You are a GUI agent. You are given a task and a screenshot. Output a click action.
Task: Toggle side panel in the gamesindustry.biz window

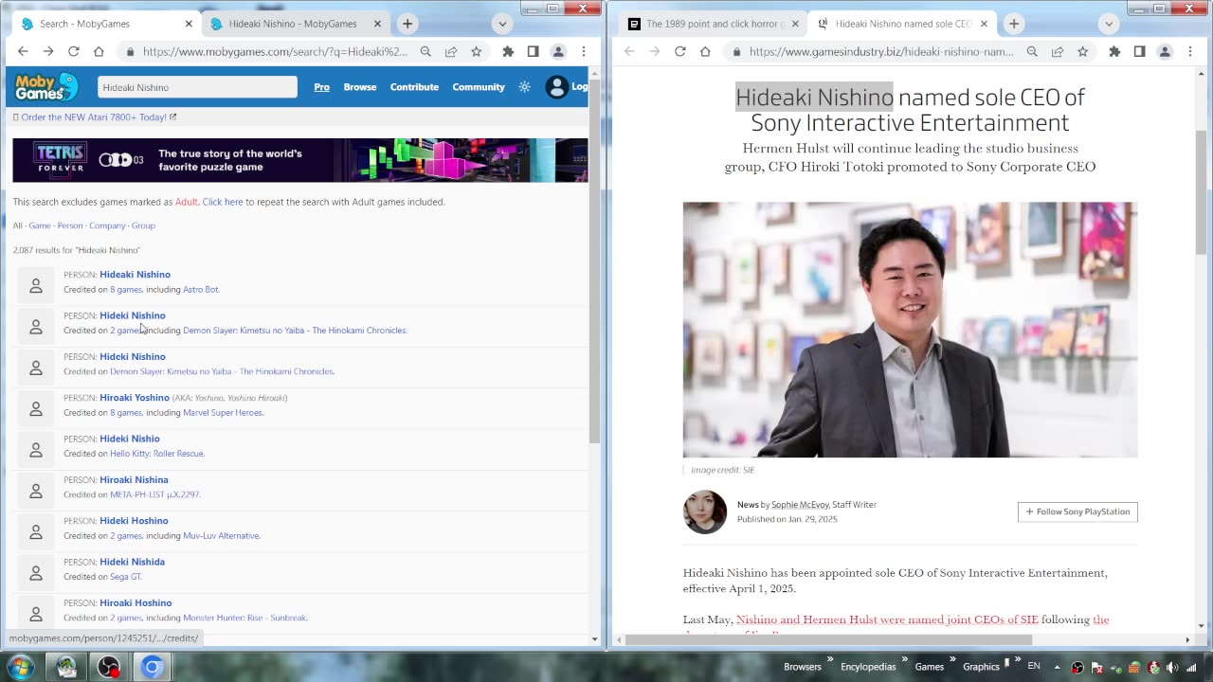[1139, 51]
